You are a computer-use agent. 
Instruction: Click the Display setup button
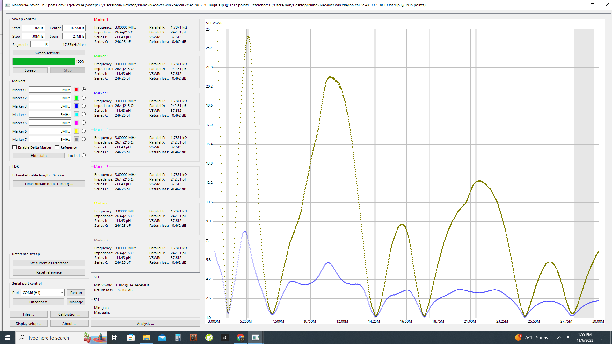(x=28, y=324)
